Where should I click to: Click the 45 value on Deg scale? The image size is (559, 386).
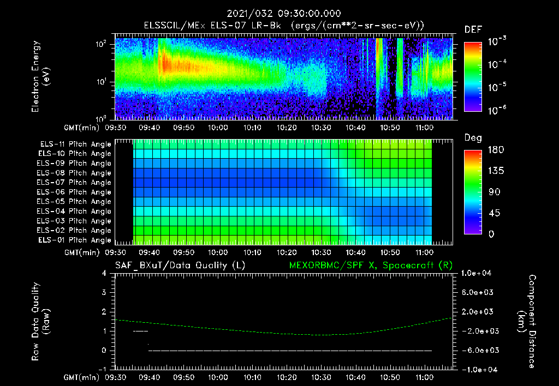click(x=495, y=213)
